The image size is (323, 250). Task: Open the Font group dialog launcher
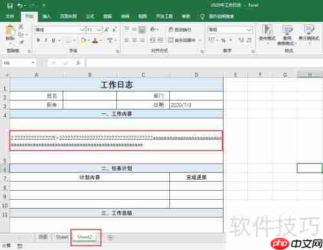point(118,51)
